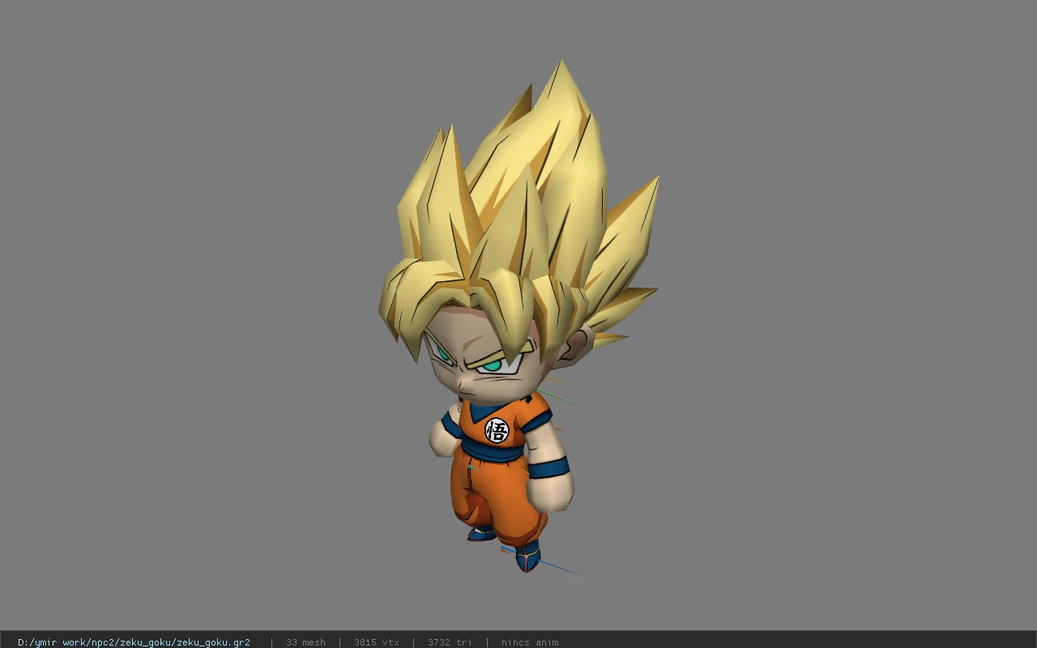The height and width of the screenshot is (648, 1037).
Task: Click the '3732 tri' triangle count entry
Action: pyautogui.click(x=450, y=642)
